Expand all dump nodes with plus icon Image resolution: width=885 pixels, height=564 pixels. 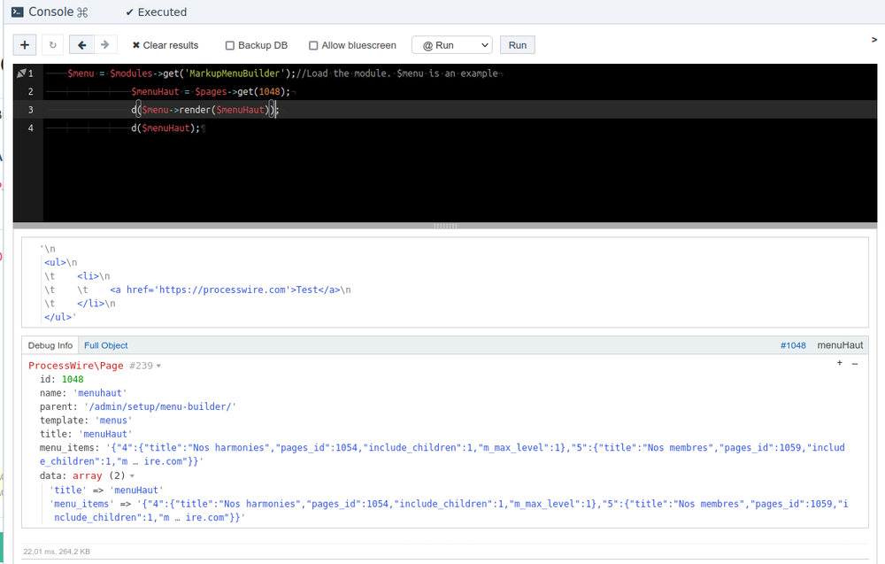[x=840, y=364]
